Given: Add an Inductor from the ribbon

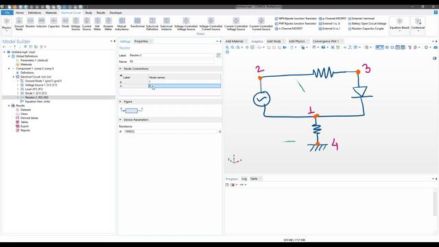Looking at the screenshot, I should point(41,23).
